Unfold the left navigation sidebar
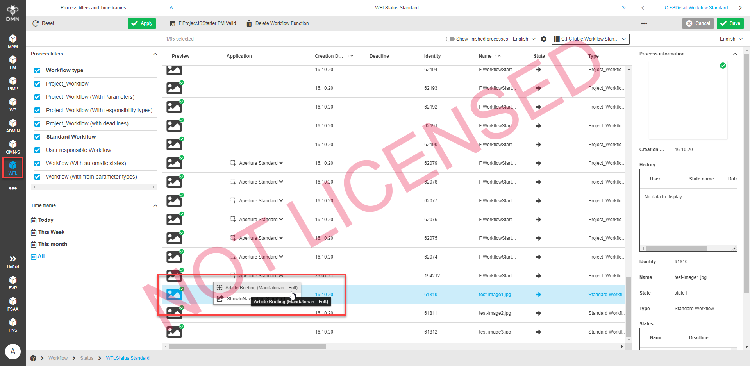This screenshot has width=750, height=366. (13, 262)
